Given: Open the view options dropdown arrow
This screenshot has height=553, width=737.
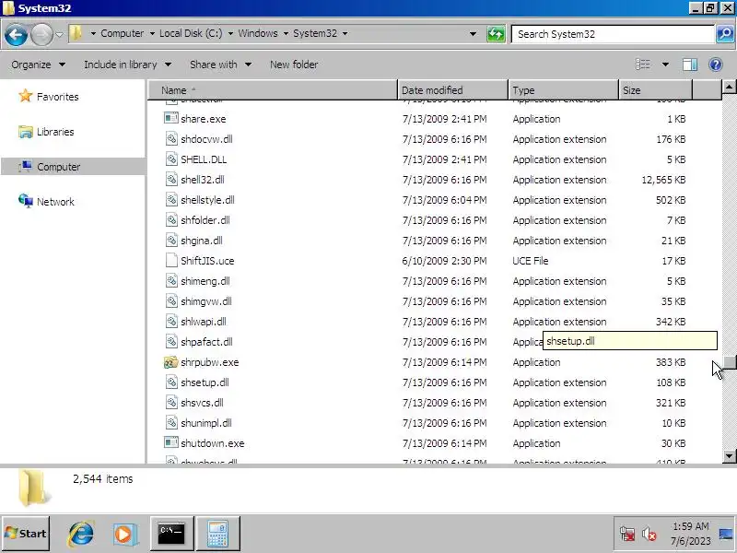Looking at the screenshot, I should click(665, 65).
